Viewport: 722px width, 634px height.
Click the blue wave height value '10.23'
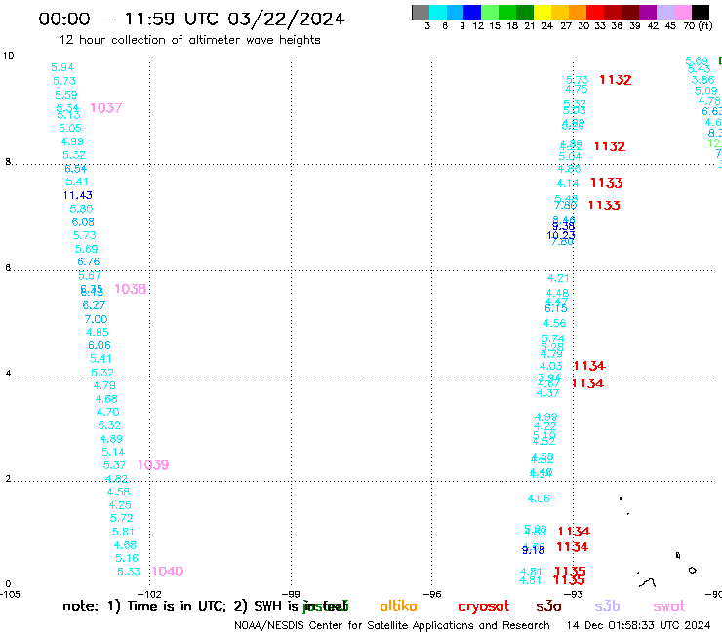click(561, 235)
